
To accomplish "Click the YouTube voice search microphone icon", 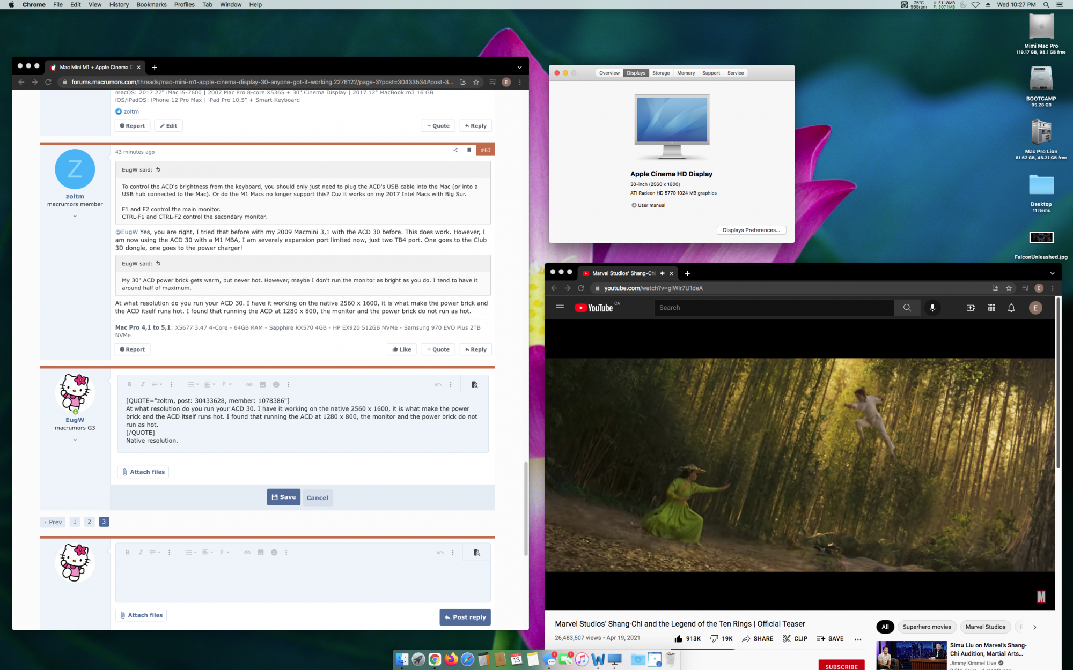I will 932,308.
